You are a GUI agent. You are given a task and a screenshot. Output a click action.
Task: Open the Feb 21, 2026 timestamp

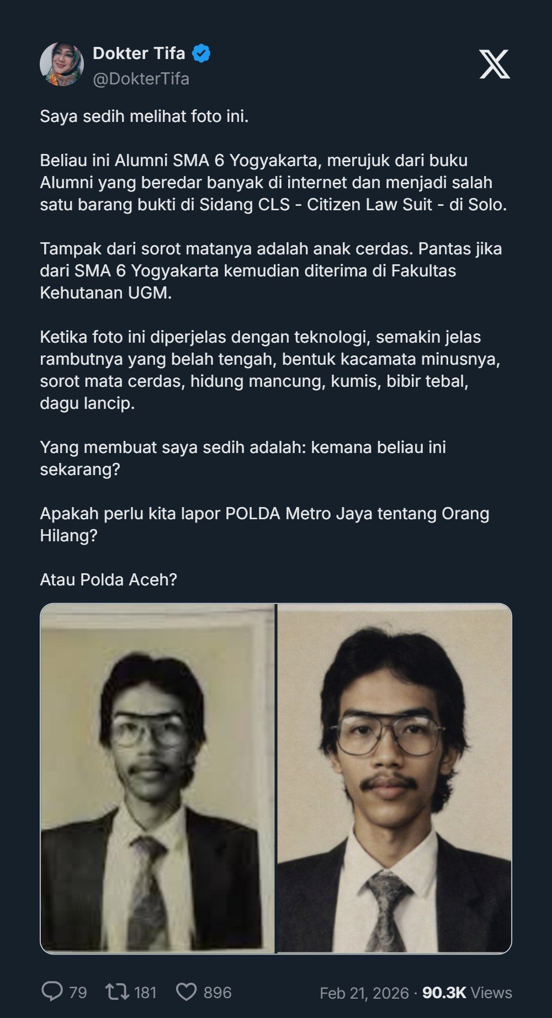click(364, 993)
